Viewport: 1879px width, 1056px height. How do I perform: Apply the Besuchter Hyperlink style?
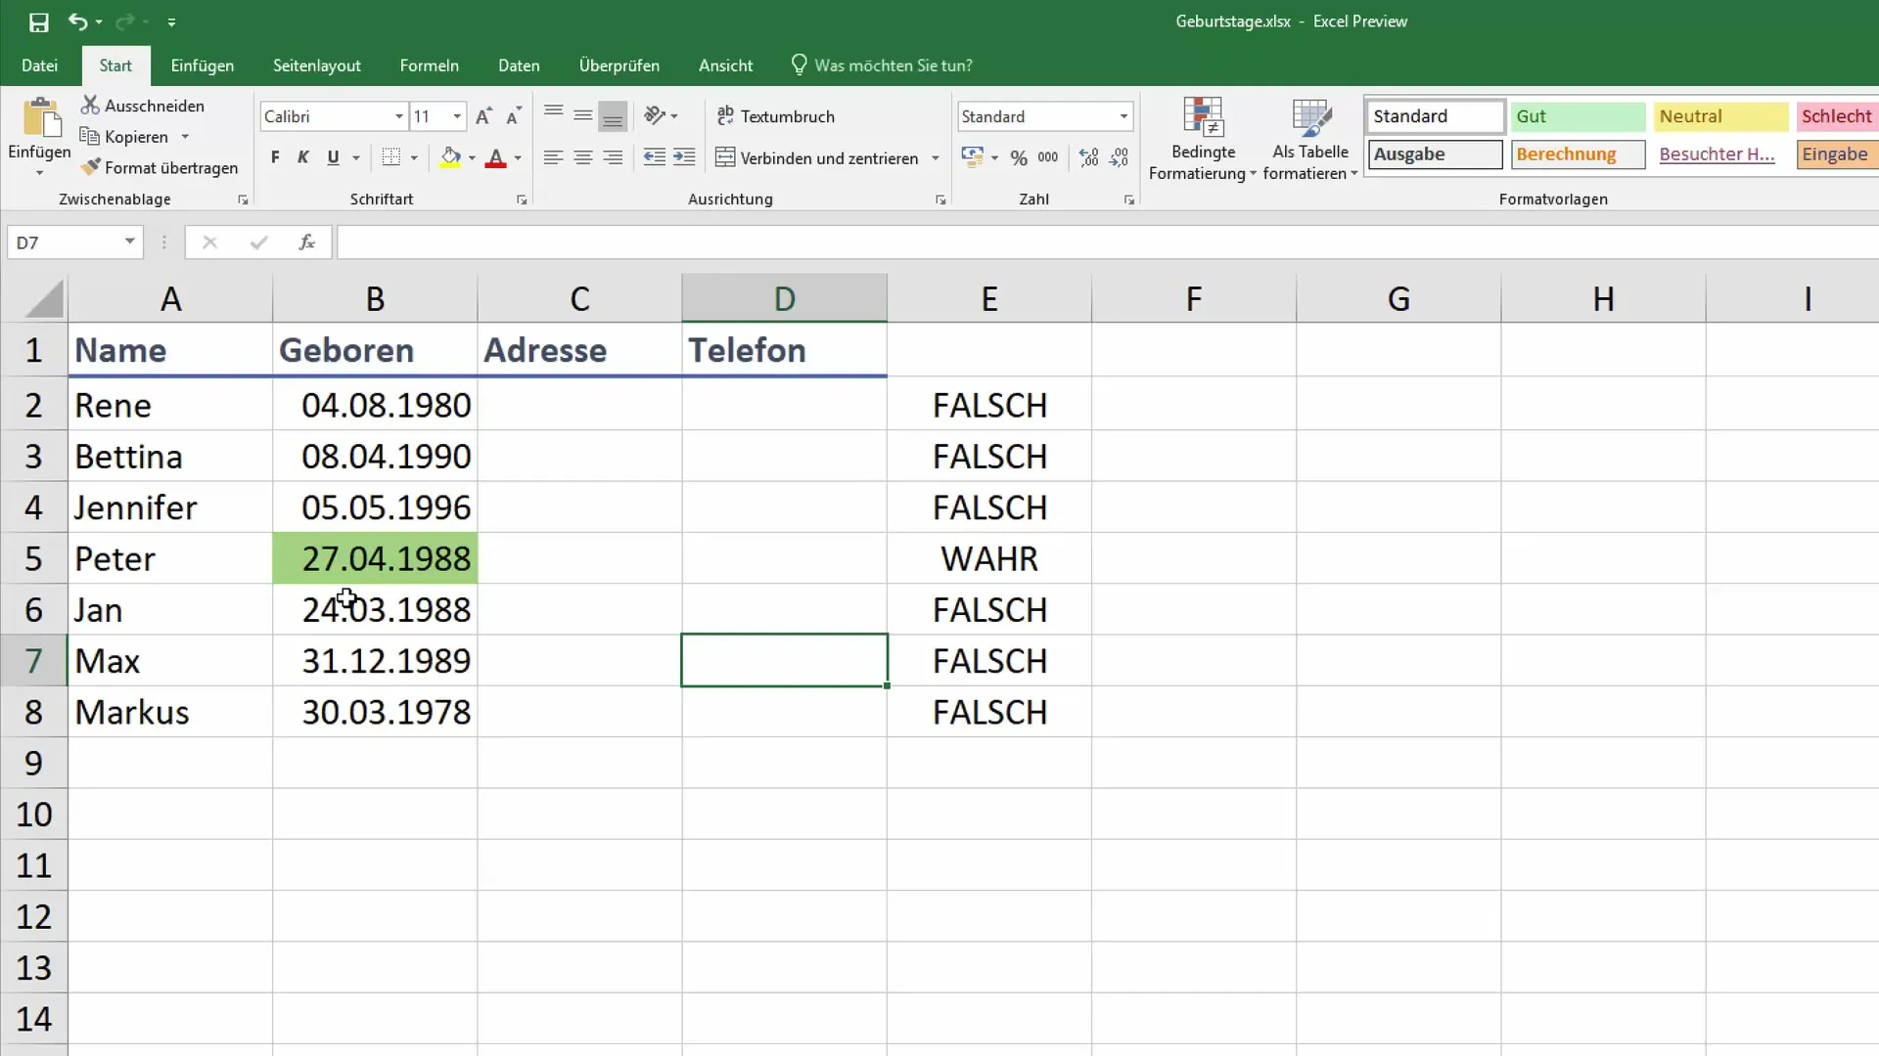click(1720, 154)
